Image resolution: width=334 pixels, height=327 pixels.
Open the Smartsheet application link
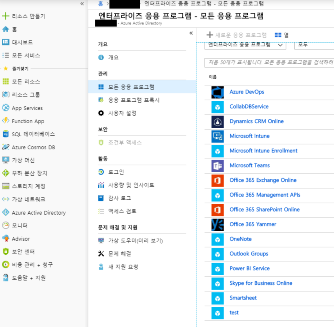tap(243, 298)
